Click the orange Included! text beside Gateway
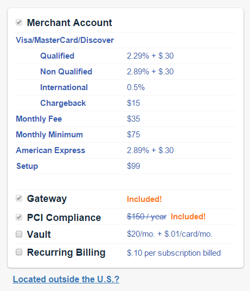 pos(144,199)
